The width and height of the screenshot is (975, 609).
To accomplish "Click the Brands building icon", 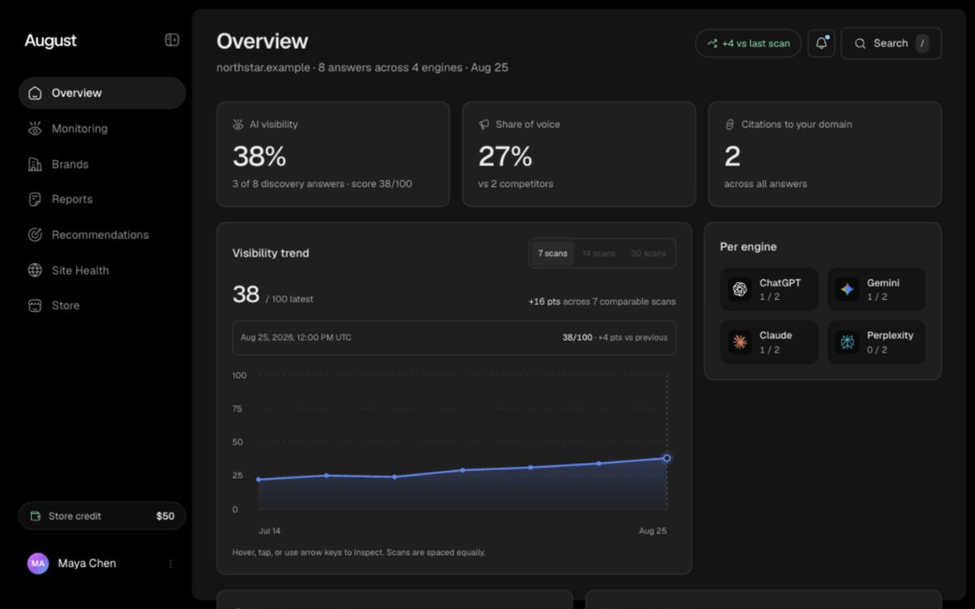I will coord(34,164).
